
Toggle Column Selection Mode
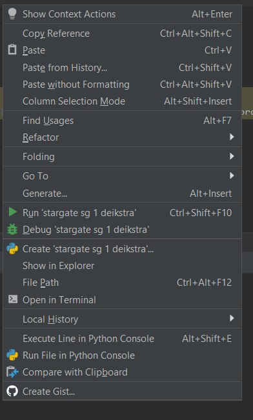click(122, 101)
